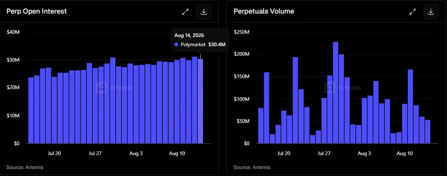Click Jul 20 label under Perp Open Interest

pos(54,153)
